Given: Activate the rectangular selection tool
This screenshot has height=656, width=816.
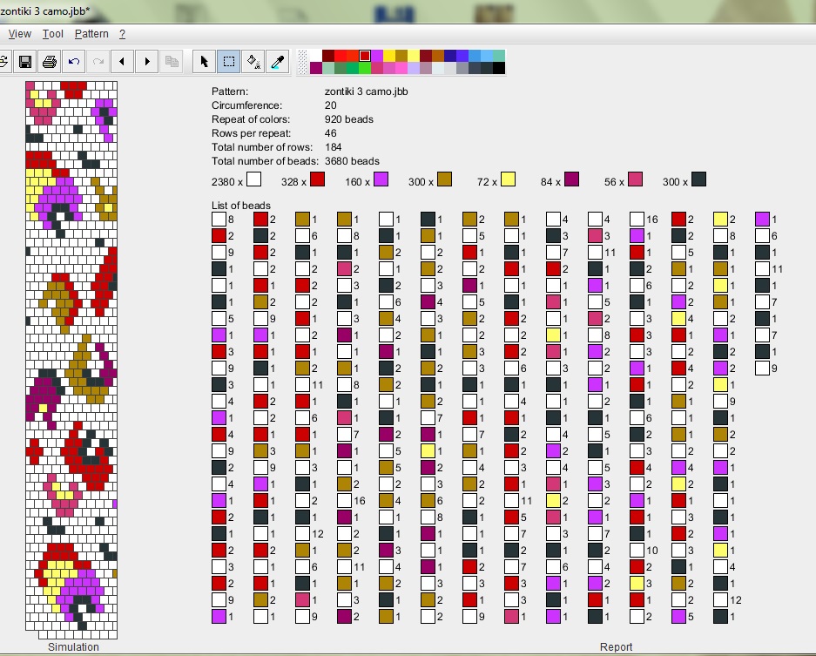Looking at the screenshot, I should point(229,62).
